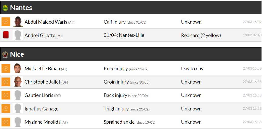Click orange injury icon beside Myziane Maolida
Viewport: 262px width, 129px height.
[x=6, y=122]
